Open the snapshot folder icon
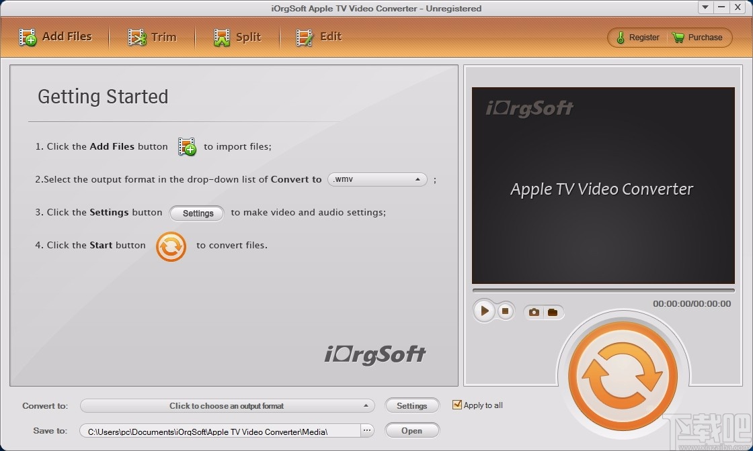753x451 pixels. 553,311
